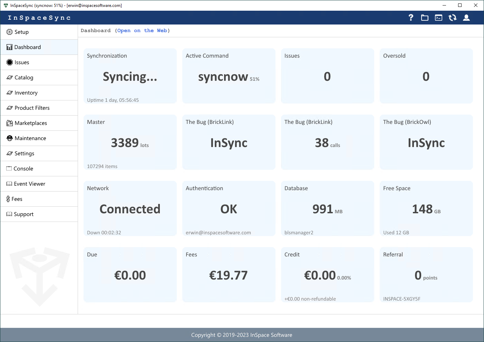
Task: Click the Free Space 148 GB card
Action: 426,208
